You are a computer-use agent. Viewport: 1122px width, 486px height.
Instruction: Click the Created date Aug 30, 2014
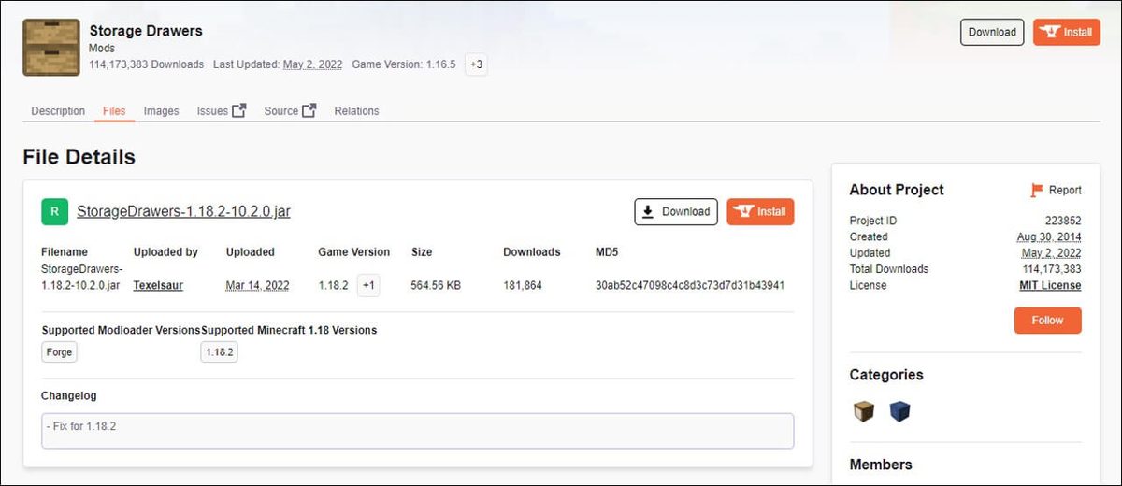point(1049,237)
